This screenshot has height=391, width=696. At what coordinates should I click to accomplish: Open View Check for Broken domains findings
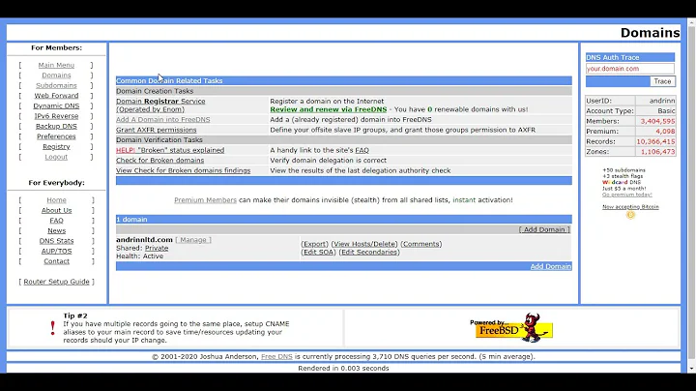tap(184, 170)
